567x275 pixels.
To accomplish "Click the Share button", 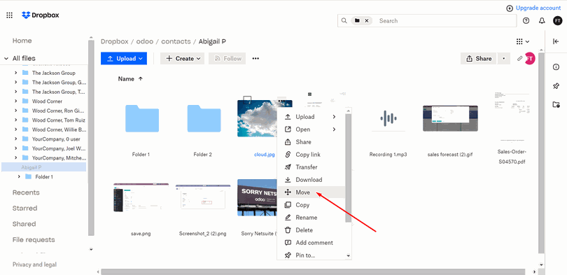I will (x=479, y=59).
